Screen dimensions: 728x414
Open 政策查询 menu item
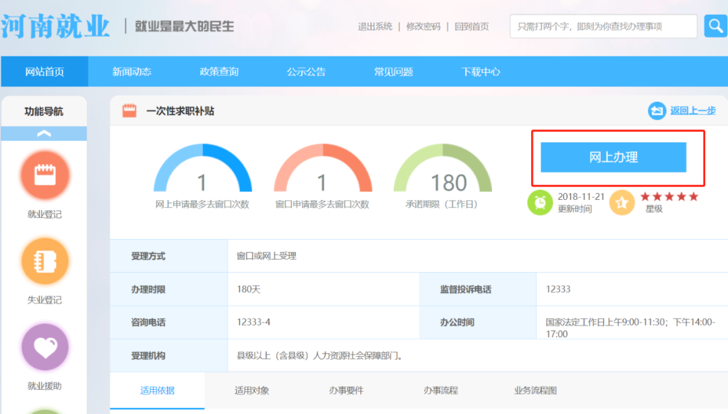pos(219,71)
